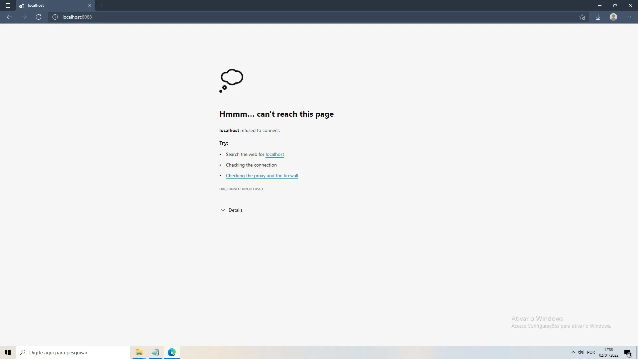Open the Downloads icon
Viewport: 638px width, 359px height.
598,17
